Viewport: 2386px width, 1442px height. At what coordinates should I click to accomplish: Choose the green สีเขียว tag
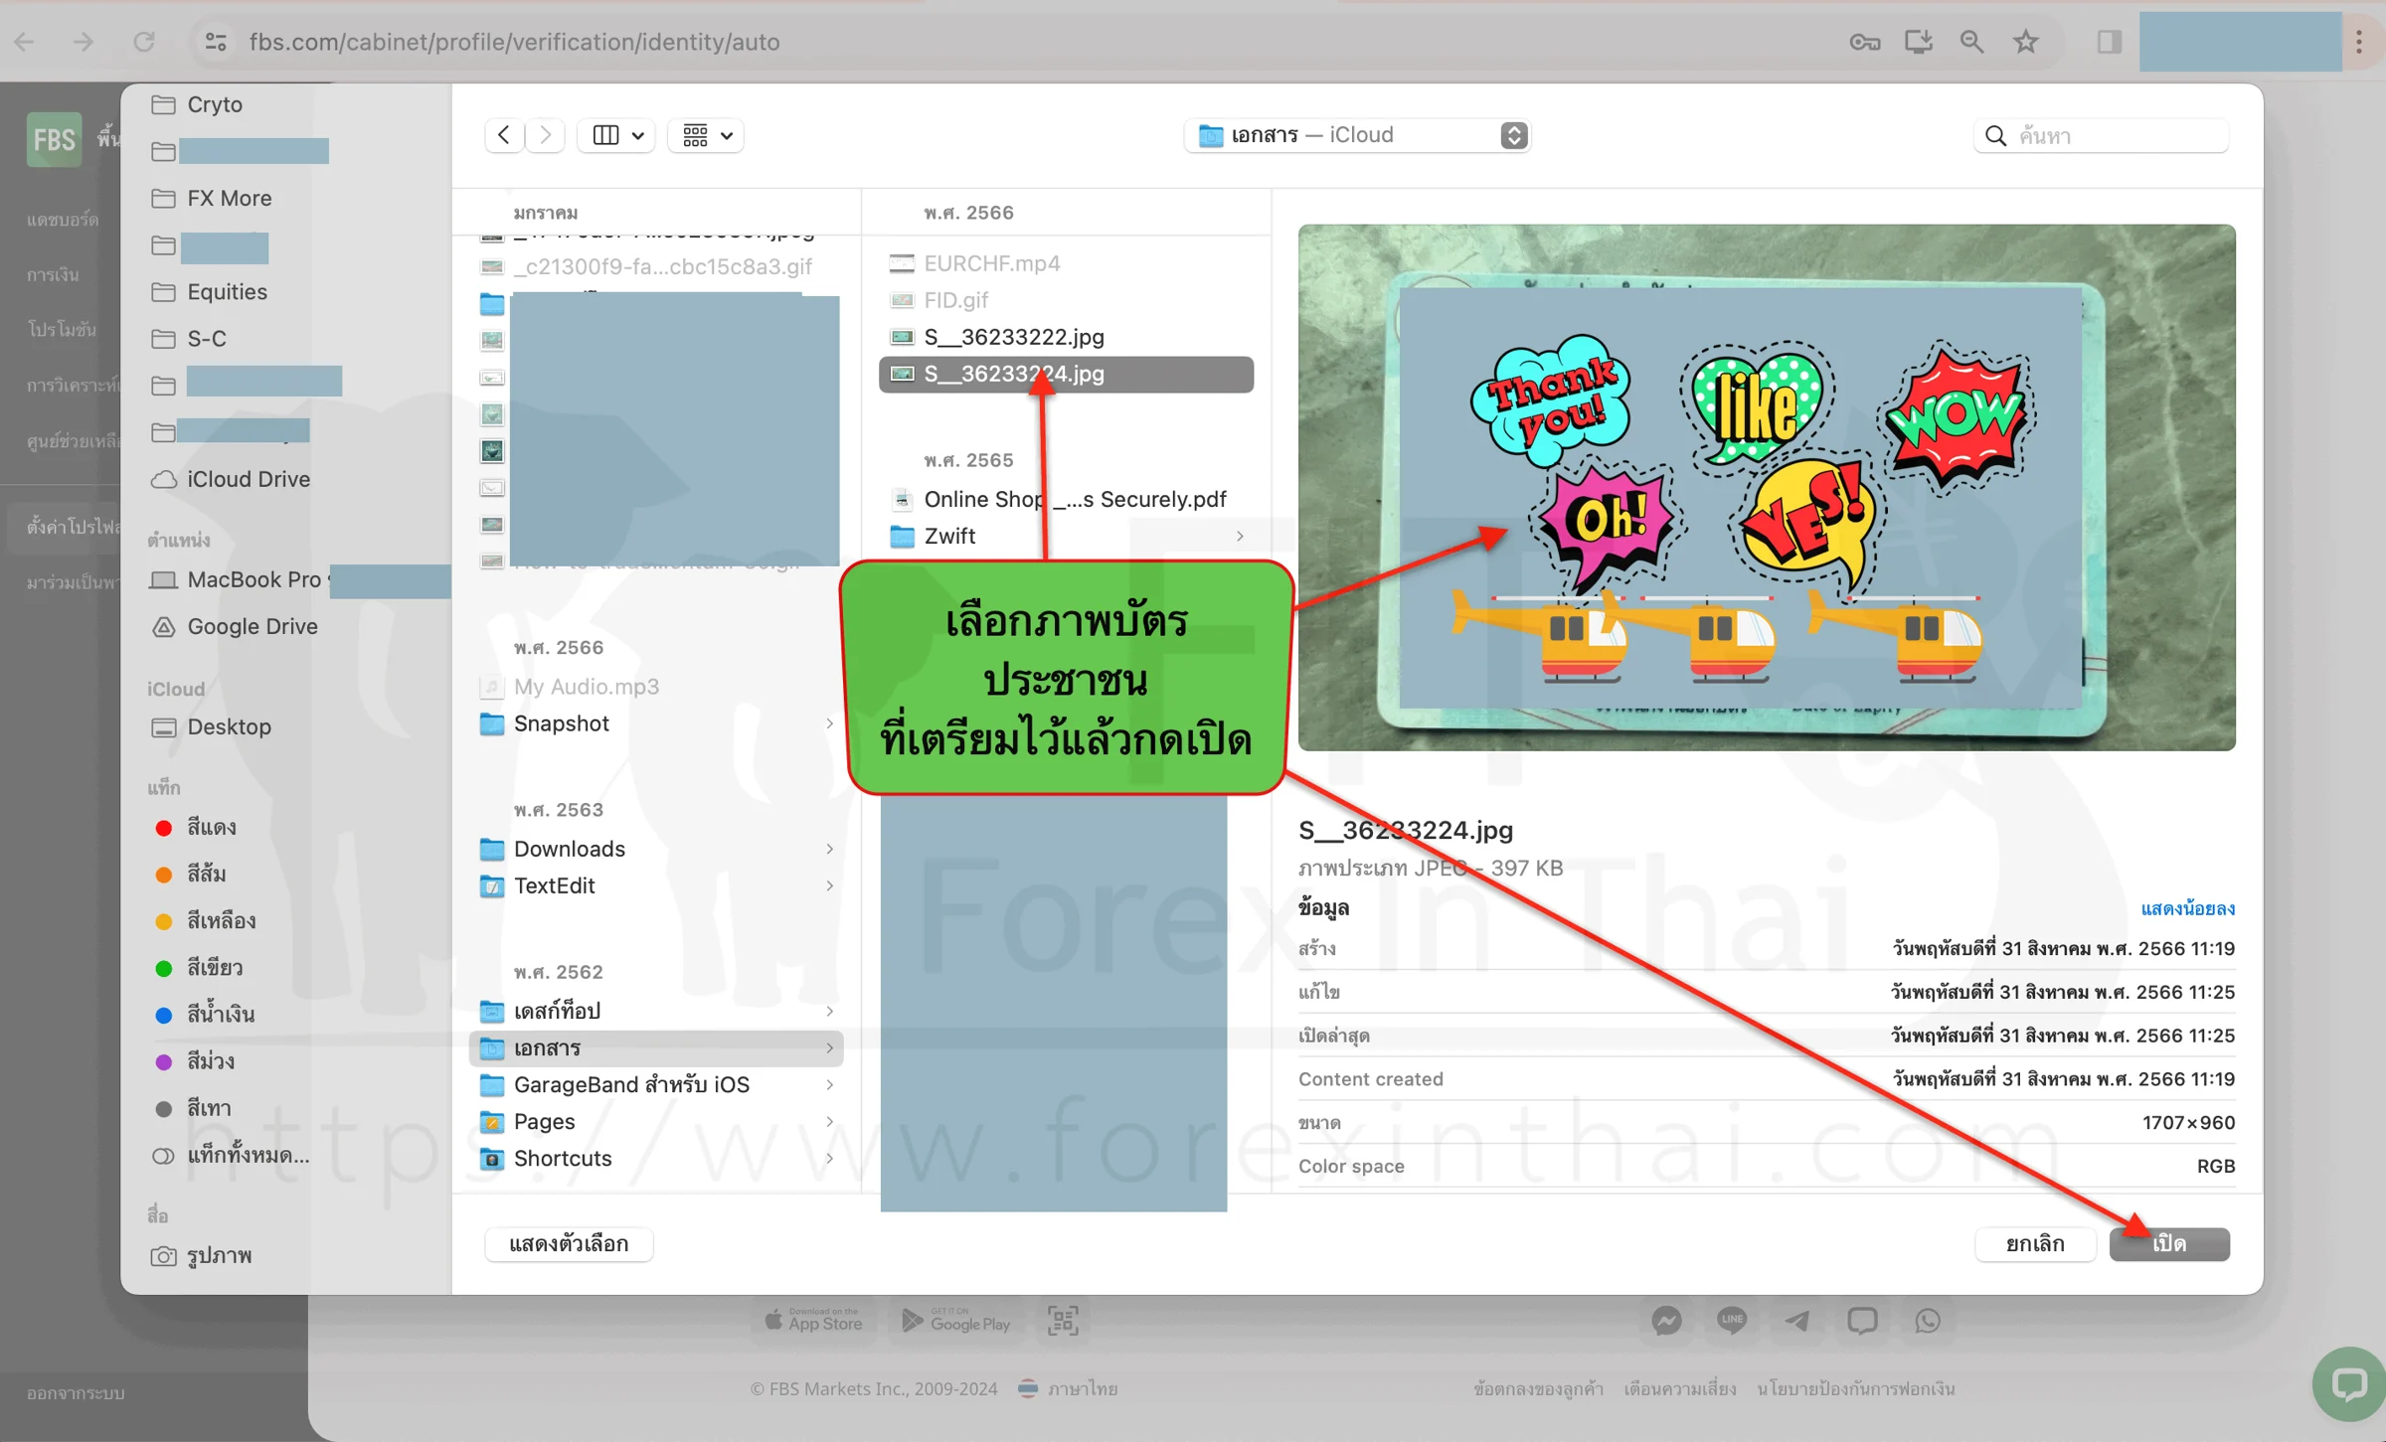pos(215,968)
